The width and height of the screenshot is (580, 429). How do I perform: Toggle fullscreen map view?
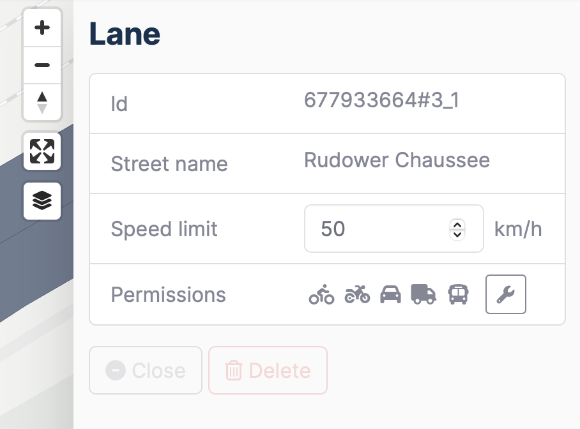[x=42, y=151]
